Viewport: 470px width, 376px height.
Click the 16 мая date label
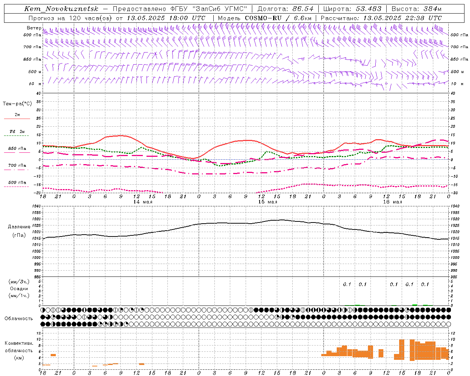click(x=393, y=202)
